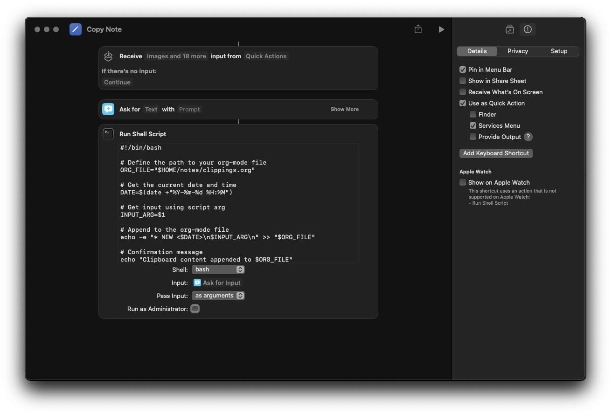Click Add Keyboard Shortcut button
This screenshot has width=612, height=415.
(x=496, y=153)
